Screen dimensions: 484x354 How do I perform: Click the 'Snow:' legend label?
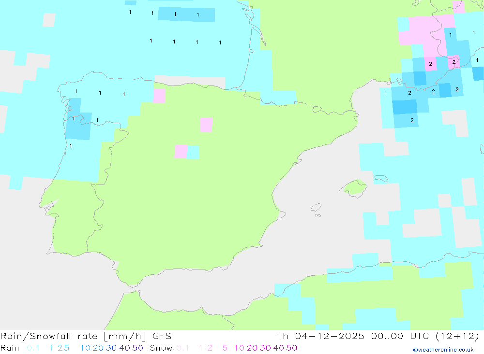(x=163, y=348)
